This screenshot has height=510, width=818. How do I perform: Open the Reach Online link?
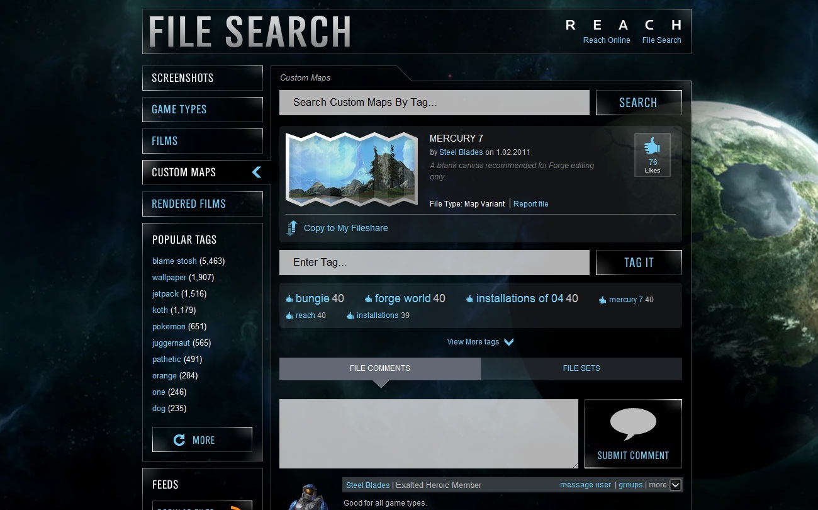pos(607,40)
